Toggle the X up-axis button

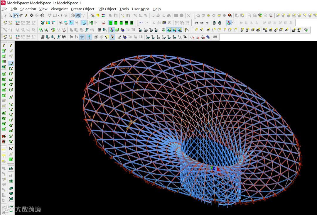[x=71, y=37]
